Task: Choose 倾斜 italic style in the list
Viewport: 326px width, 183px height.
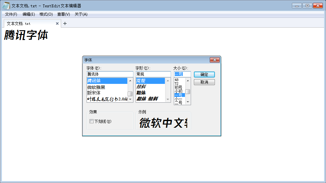Action: [x=151, y=87]
